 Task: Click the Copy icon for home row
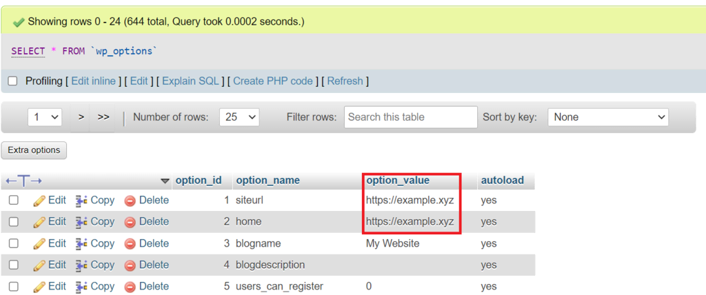[81, 222]
